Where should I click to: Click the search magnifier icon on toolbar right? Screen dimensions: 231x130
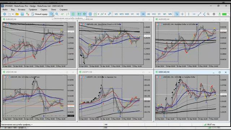click(x=208, y=14)
